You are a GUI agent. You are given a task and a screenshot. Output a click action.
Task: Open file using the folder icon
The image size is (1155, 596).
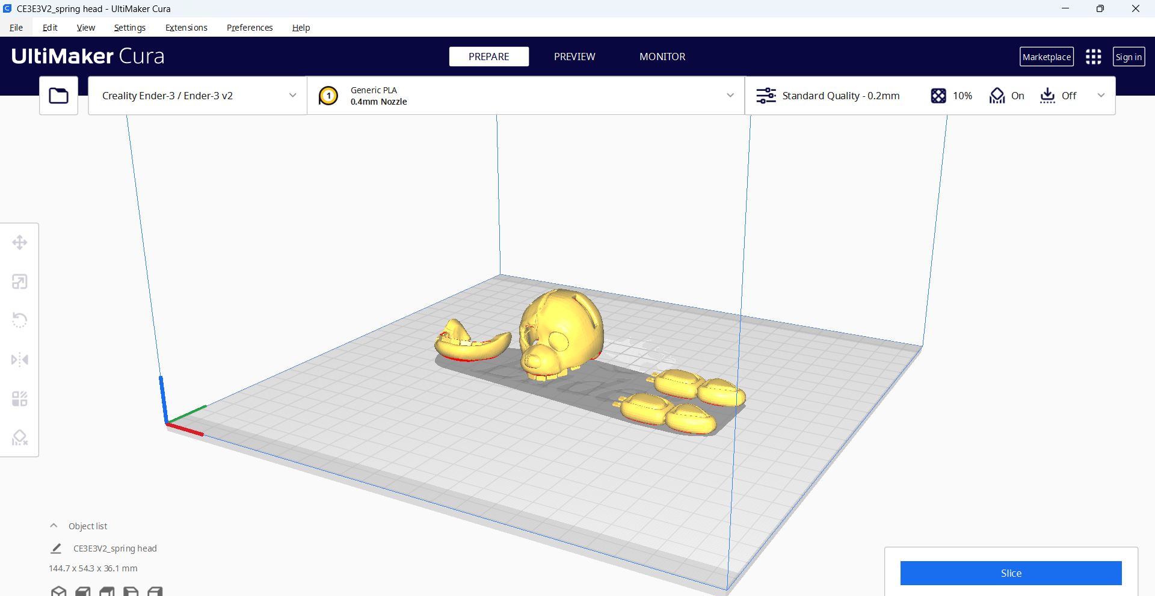point(58,96)
